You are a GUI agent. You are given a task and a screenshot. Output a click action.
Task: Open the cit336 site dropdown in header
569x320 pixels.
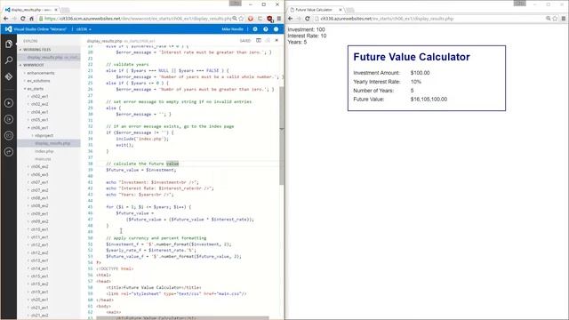click(x=84, y=29)
